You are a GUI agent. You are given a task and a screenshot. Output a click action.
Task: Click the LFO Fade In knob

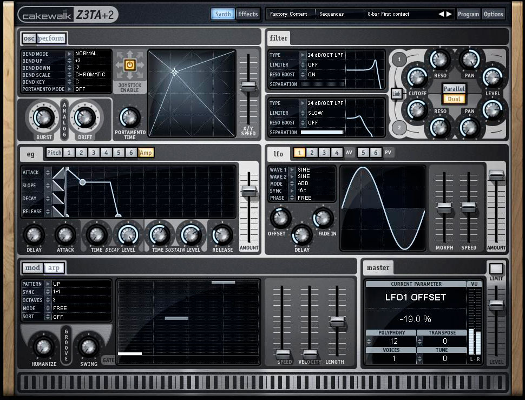coord(323,218)
